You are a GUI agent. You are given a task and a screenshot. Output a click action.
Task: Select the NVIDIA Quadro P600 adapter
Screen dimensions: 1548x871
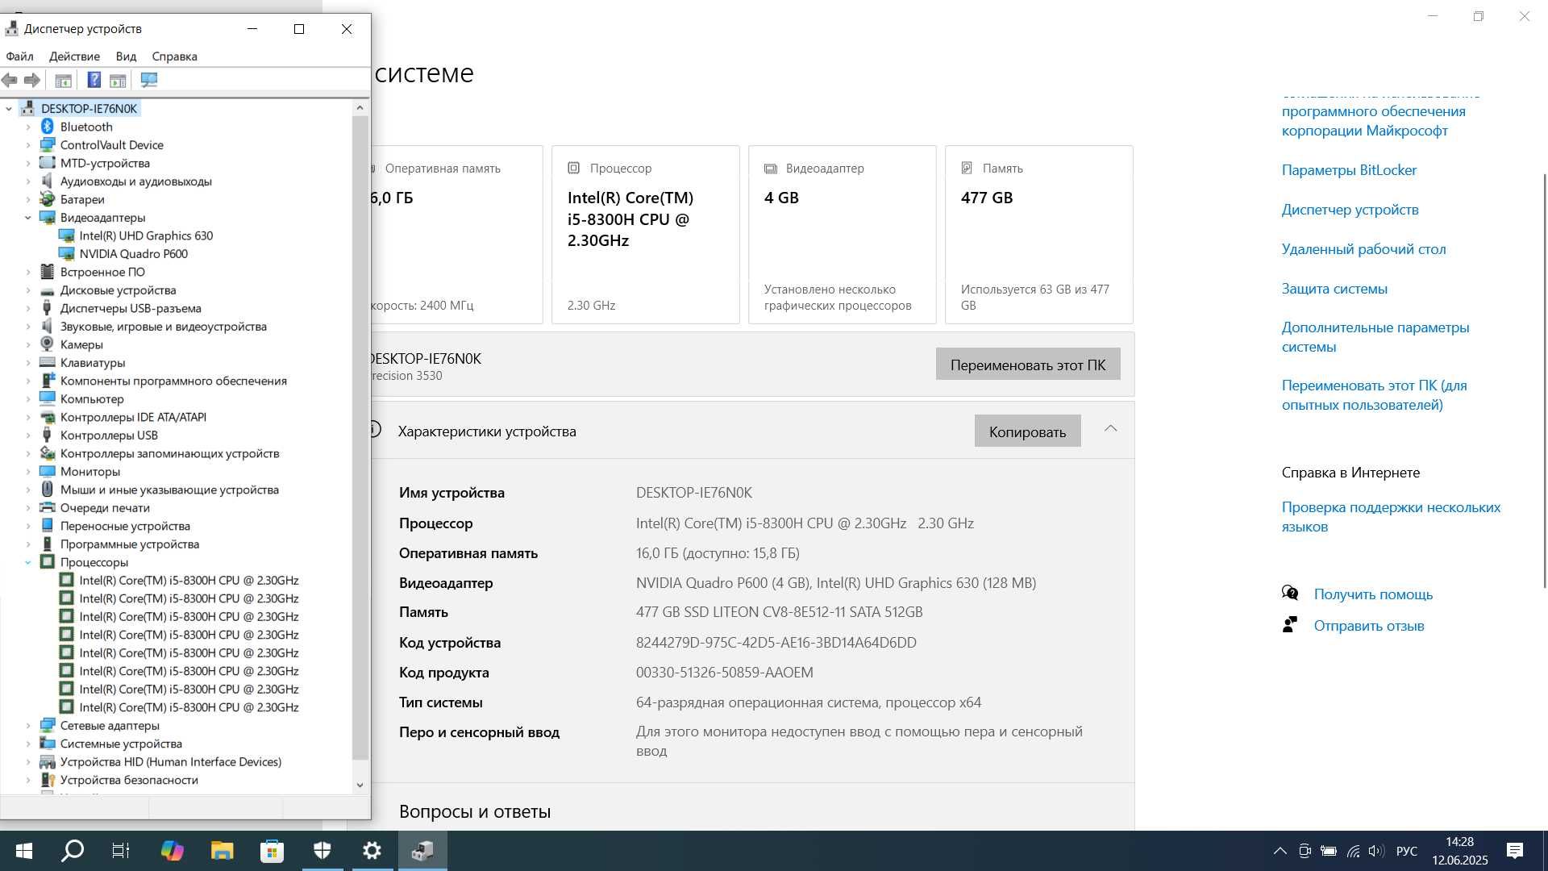[133, 253]
